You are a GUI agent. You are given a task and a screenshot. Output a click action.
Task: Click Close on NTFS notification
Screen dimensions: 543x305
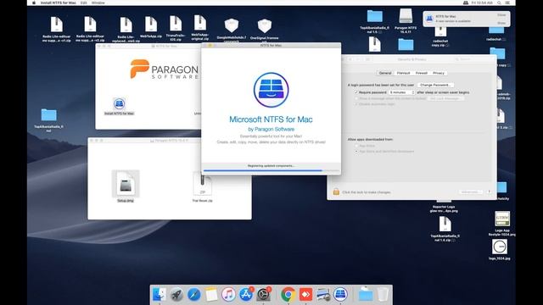tap(501, 15)
